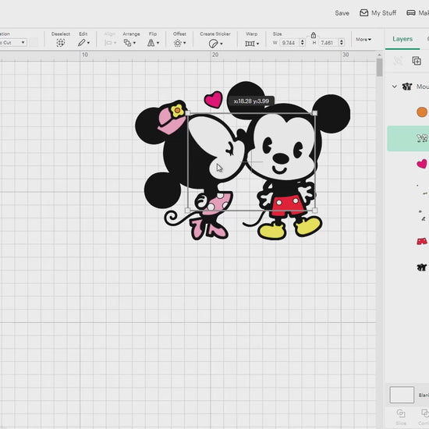Screen dimensions: 429x429
Task: Click the Mouse group thumbnail in Layers
Action: coord(407,87)
